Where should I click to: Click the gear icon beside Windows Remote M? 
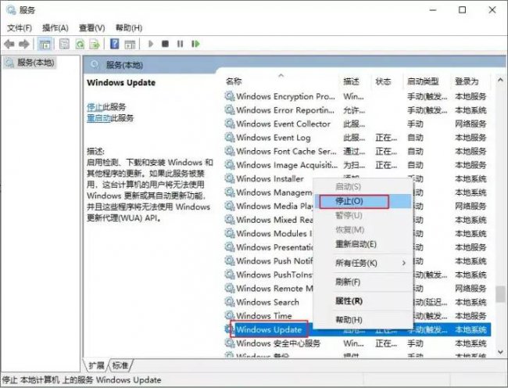(x=230, y=288)
